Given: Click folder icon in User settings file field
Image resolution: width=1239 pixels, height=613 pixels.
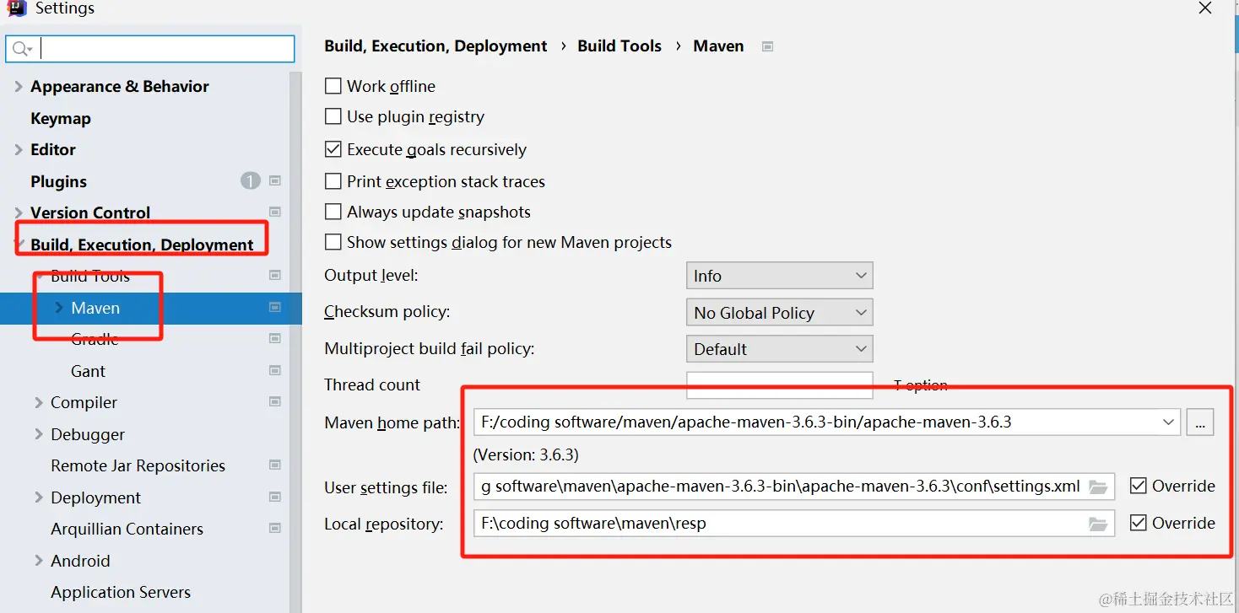Looking at the screenshot, I should point(1097,487).
